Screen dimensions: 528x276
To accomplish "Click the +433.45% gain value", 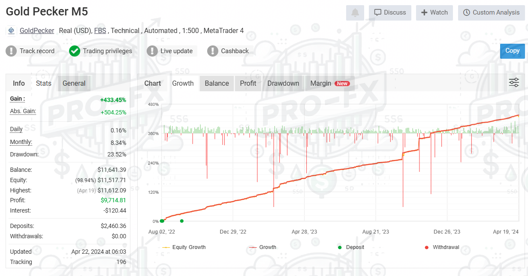I will point(113,100).
